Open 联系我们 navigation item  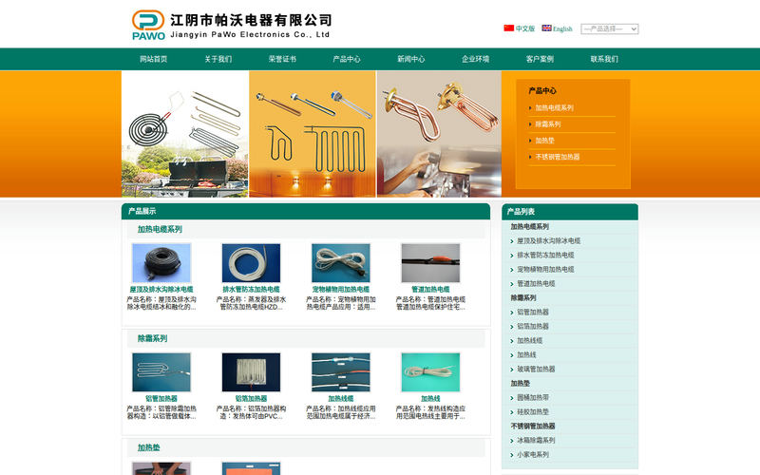coord(604,59)
